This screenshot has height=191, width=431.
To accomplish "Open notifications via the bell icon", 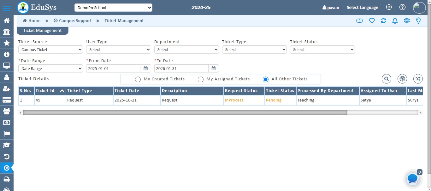I will click(395, 20).
